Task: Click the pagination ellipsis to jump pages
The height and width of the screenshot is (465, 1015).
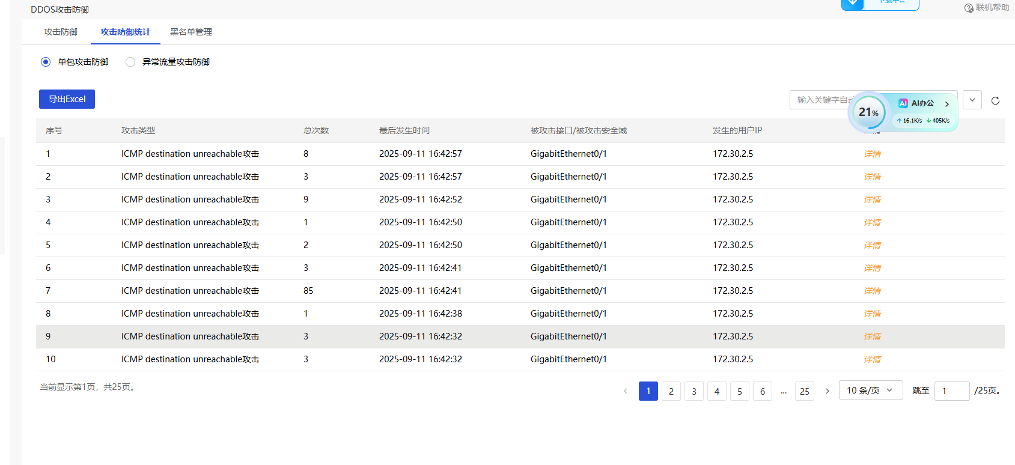Action: 784,391
